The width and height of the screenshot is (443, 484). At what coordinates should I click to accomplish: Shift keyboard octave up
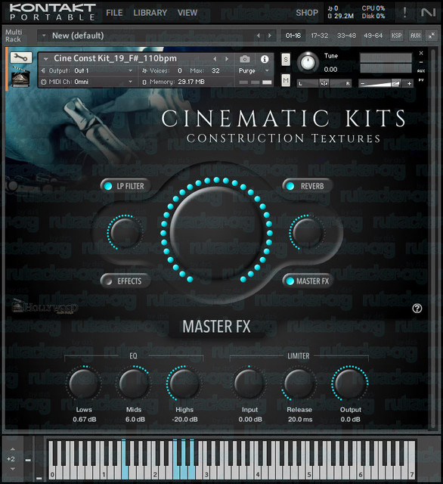13,448
